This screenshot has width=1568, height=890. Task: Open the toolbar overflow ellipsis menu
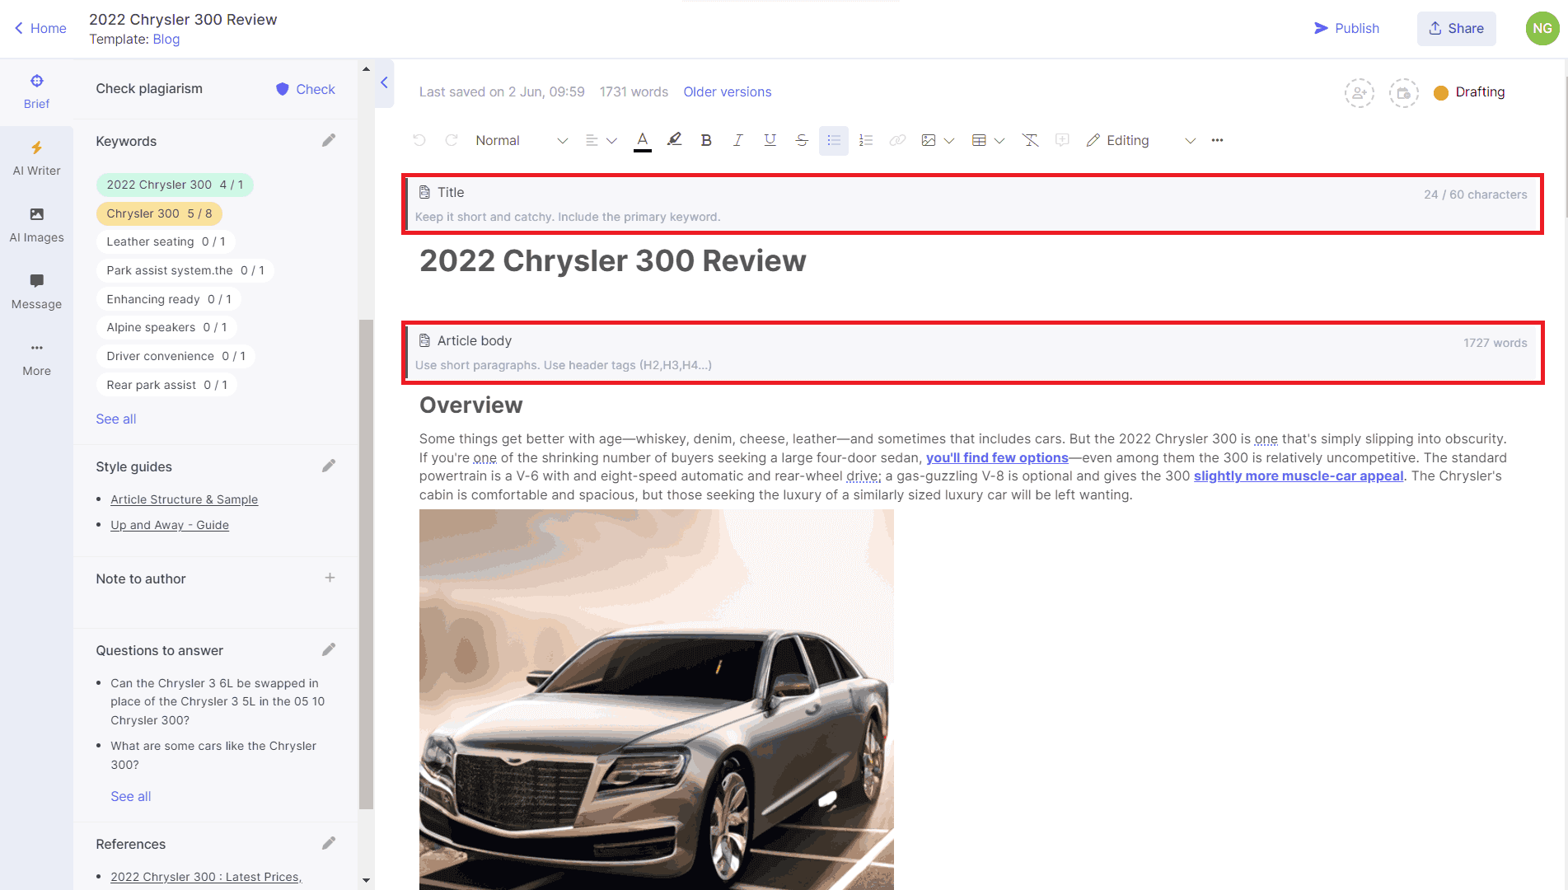(1217, 140)
